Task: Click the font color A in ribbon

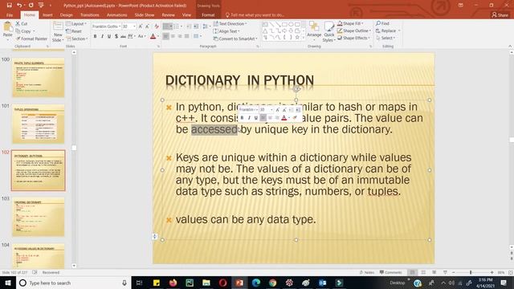Action: (153, 36)
